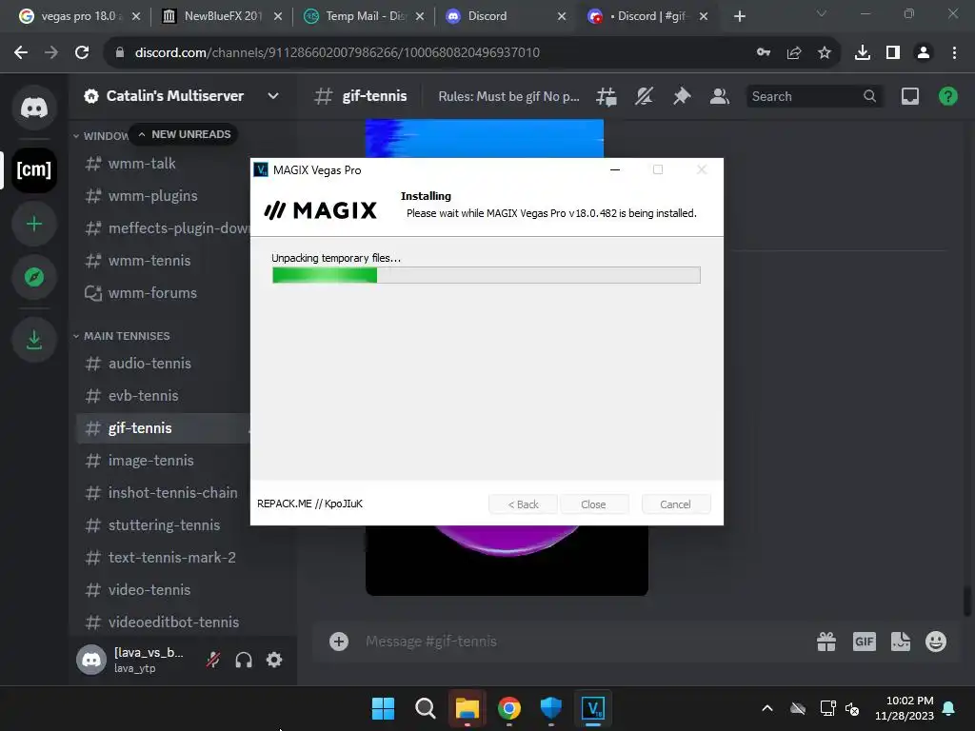The width and height of the screenshot is (975, 731).
Task: Open Windows Security shield taskbar icon
Action: (x=551, y=708)
